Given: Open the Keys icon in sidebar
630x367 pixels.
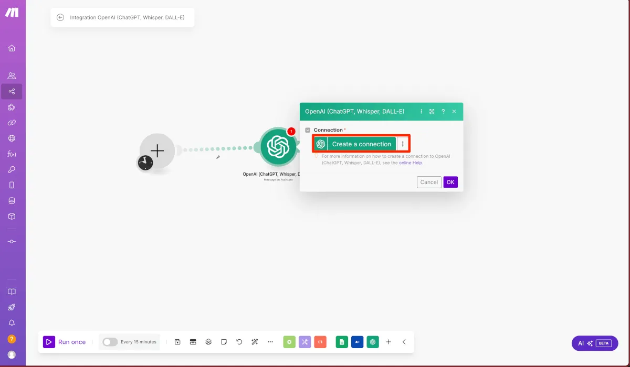Looking at the screenshot, I should pyautogui.click(x=12, y=169).
